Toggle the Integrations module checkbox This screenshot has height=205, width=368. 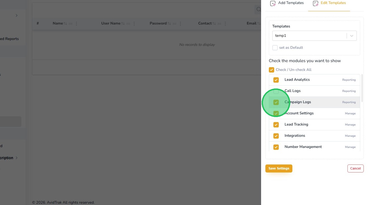tap(276, 136)
